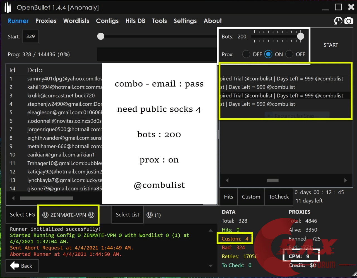
Task: Open the Settings menu
Action: pos(185,21)
